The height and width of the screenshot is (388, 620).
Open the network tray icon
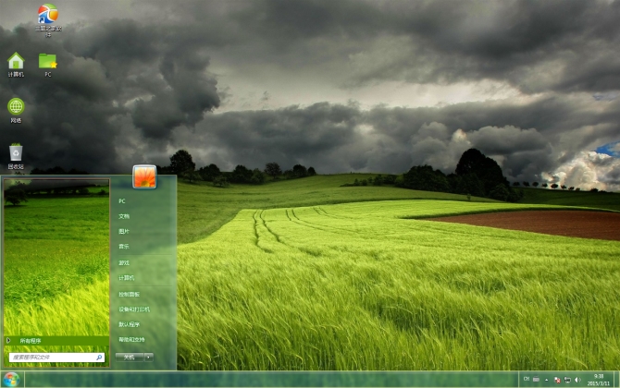567,380
